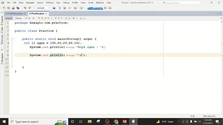This screenshot has height=125, width=223.
Task: Switch to the PostMethod.java tab
Action: click(15, 14)
